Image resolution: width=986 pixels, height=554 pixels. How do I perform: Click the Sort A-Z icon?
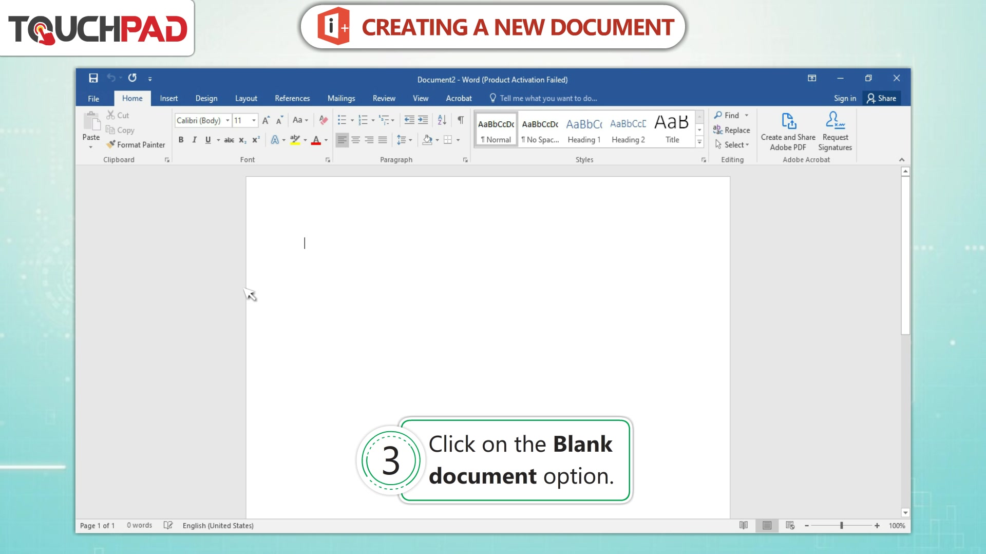click(442, 120)
